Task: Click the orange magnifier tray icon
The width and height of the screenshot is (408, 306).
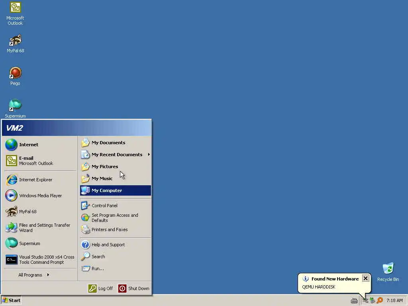Action: (x=380, y=300)
